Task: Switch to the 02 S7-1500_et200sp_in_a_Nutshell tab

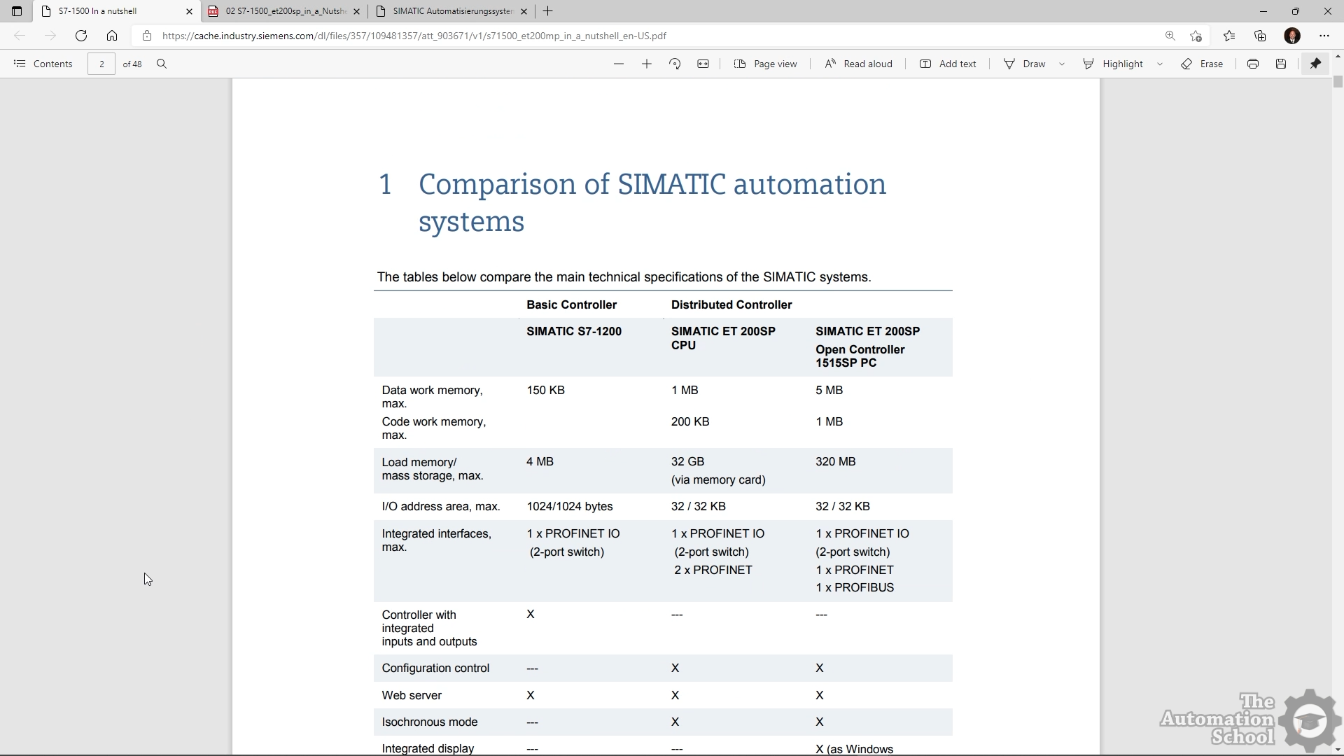Action: [284, 11]
